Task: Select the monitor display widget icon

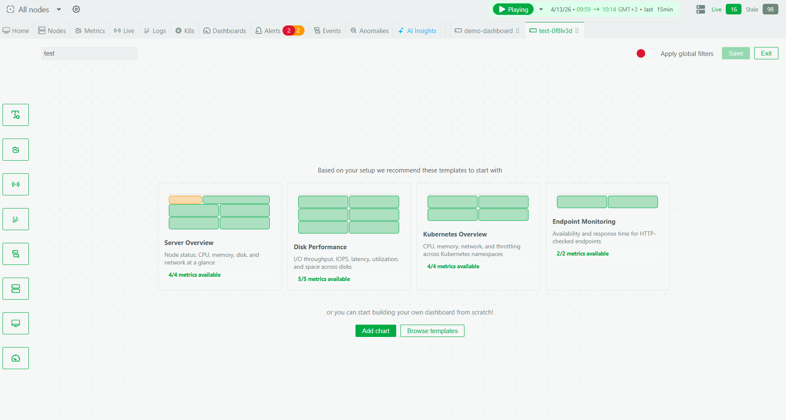Action: 16,323
